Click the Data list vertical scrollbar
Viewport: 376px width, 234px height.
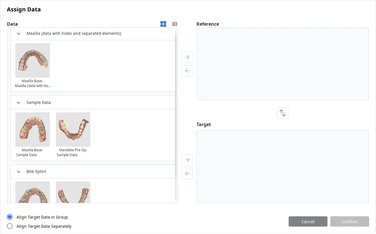(176, 116)
